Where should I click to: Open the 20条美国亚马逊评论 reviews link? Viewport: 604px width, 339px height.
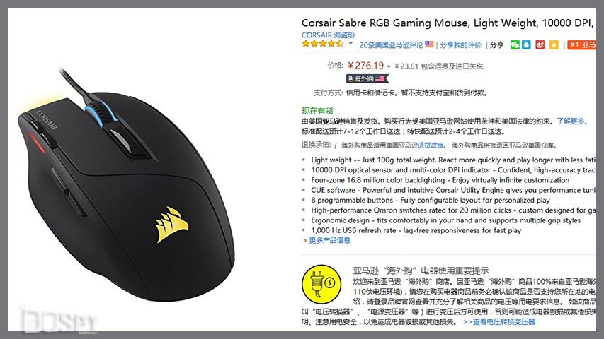pyautogui.click(x=391, y=45)
